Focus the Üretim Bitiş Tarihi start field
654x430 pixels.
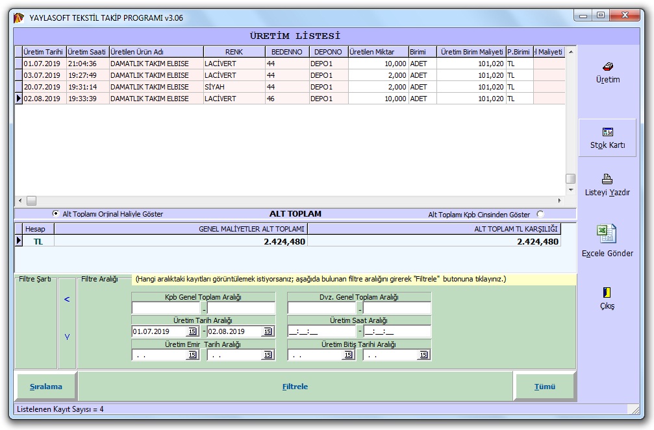316,355
